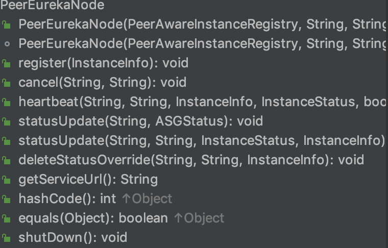
Task: Select statusUpdate(String, ASGStatus): void
Action: pos(140,121)
